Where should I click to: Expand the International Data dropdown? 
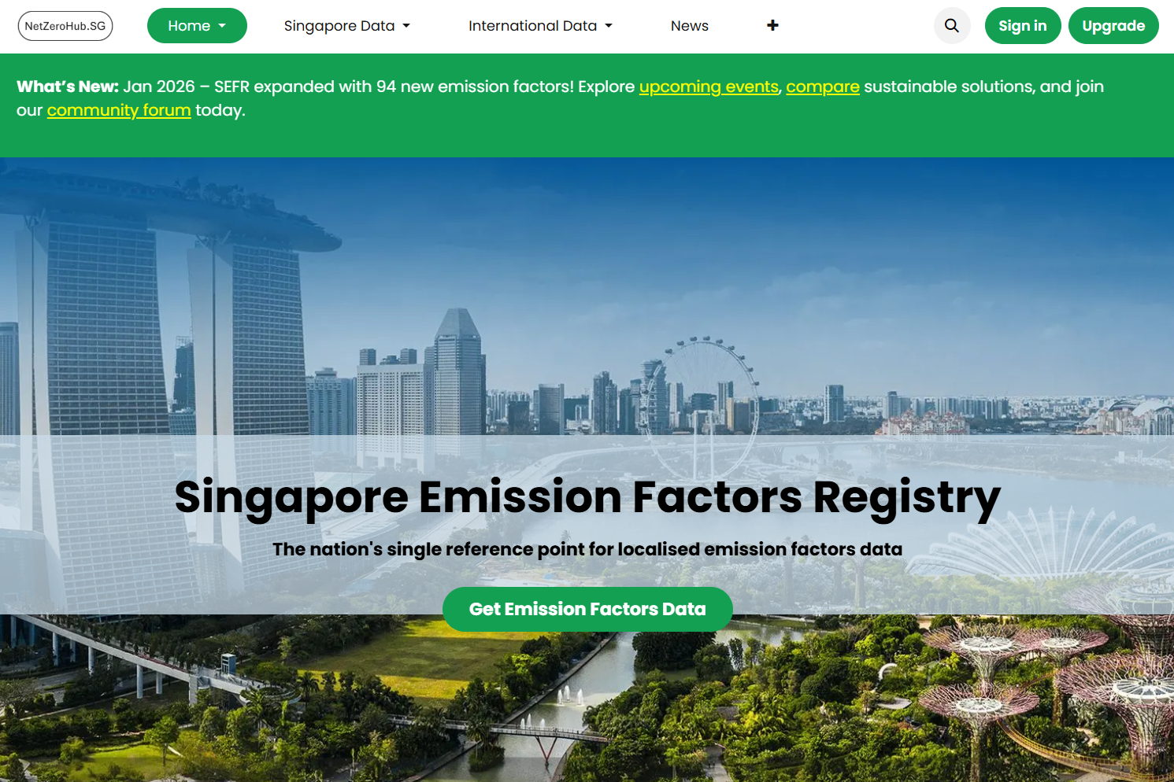point(540,26)
